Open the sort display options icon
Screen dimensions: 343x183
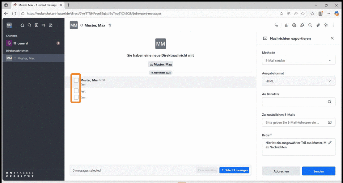(x=44, y=25)
